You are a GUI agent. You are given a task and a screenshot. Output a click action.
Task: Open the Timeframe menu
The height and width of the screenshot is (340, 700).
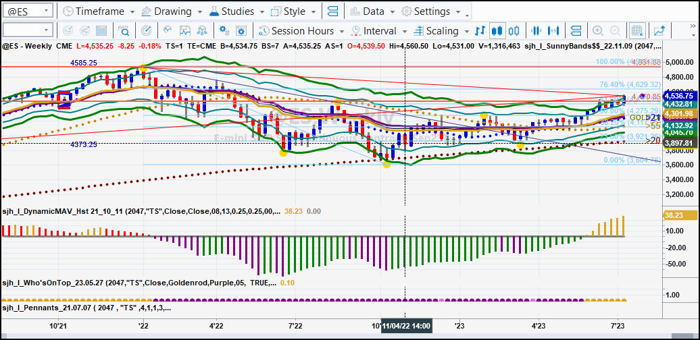click(x=98, y=11)
